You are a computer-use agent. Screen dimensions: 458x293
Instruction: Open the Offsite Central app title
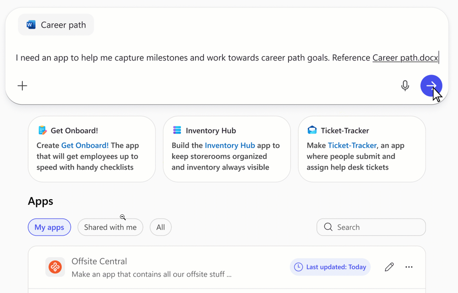tap(99, 261)
